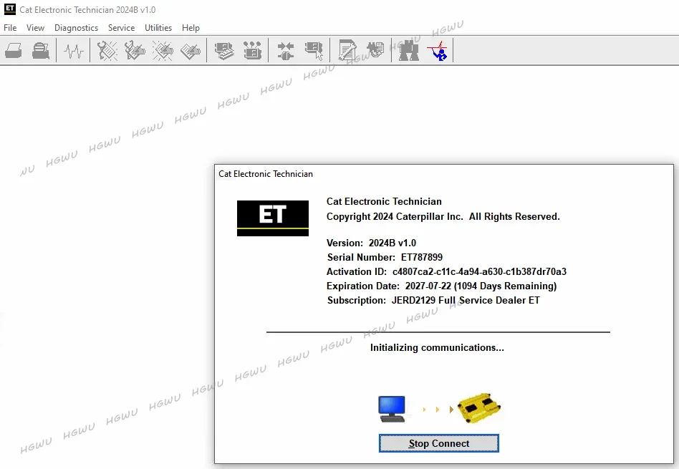Open Print Preview from the toolbar
The image size is (679, 469).
[x=41, y=51]
